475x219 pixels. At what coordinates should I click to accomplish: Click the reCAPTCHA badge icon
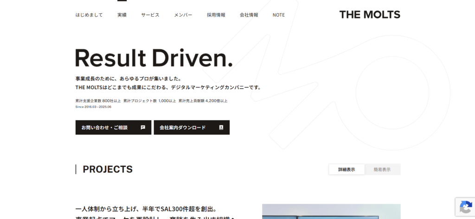[465, 207]
